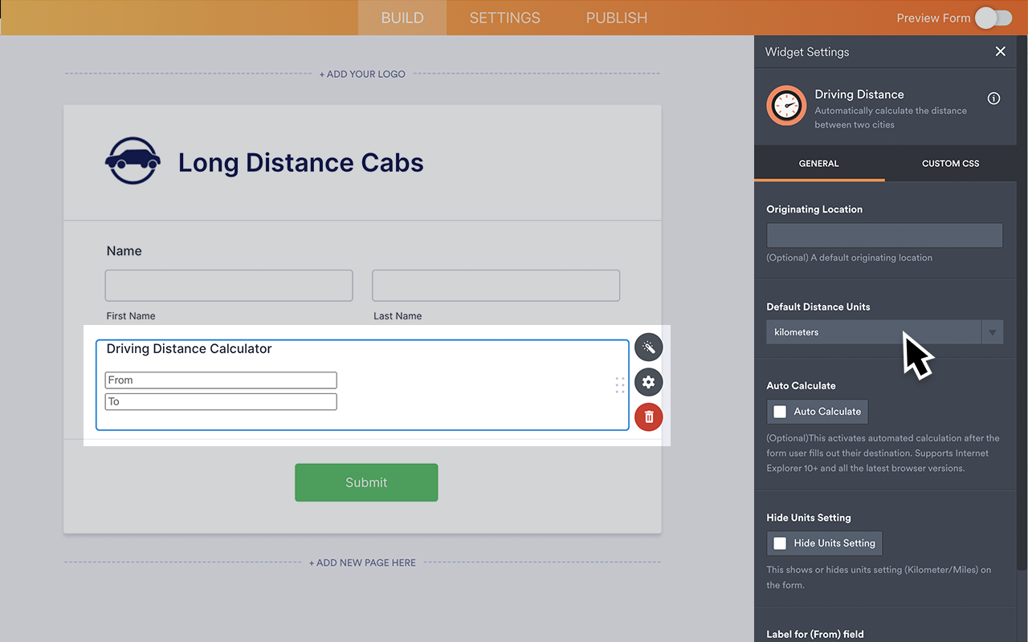The width and height of the screenshot is (1028, 642).
Task: Select the From field in the widget
Action: click(x=220, y=380)
